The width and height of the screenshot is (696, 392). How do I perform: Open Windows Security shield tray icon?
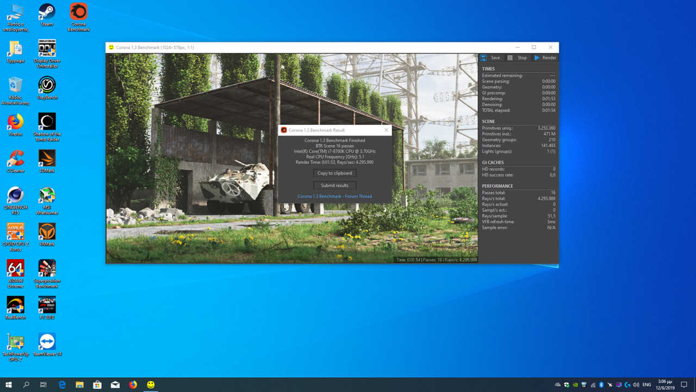point(567,385)
